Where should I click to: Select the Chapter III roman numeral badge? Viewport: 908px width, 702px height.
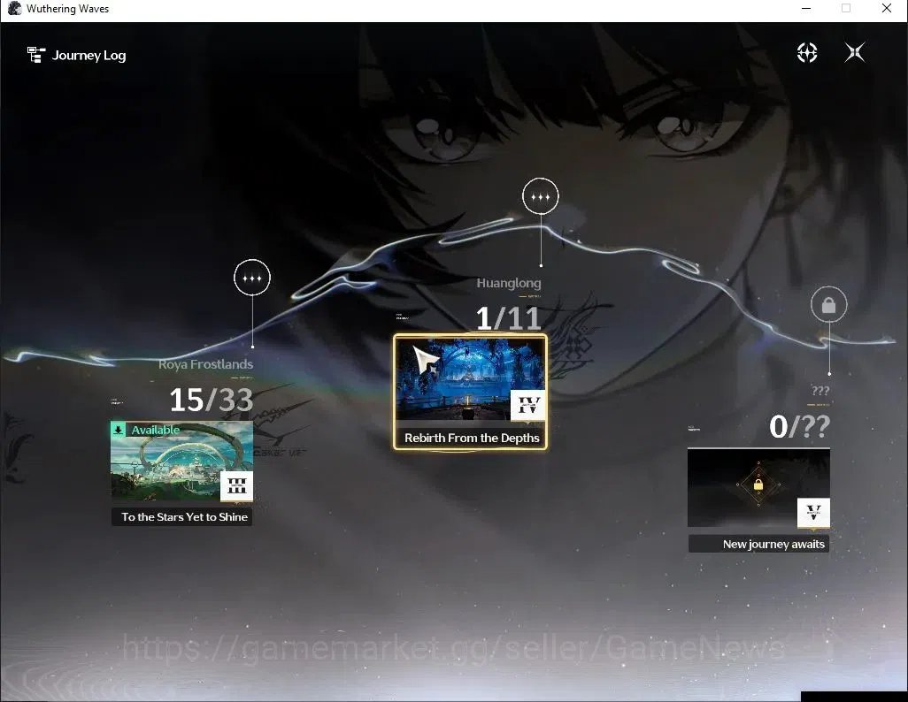[237, 485]
